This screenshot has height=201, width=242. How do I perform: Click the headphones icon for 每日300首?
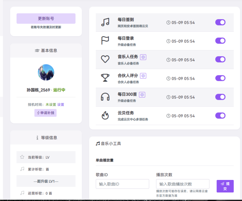coord(105,97)
